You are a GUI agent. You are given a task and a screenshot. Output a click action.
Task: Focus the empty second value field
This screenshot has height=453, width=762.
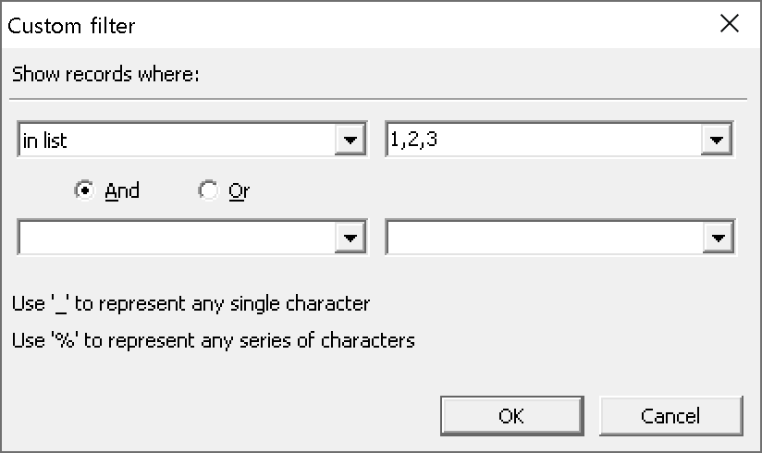541,238
